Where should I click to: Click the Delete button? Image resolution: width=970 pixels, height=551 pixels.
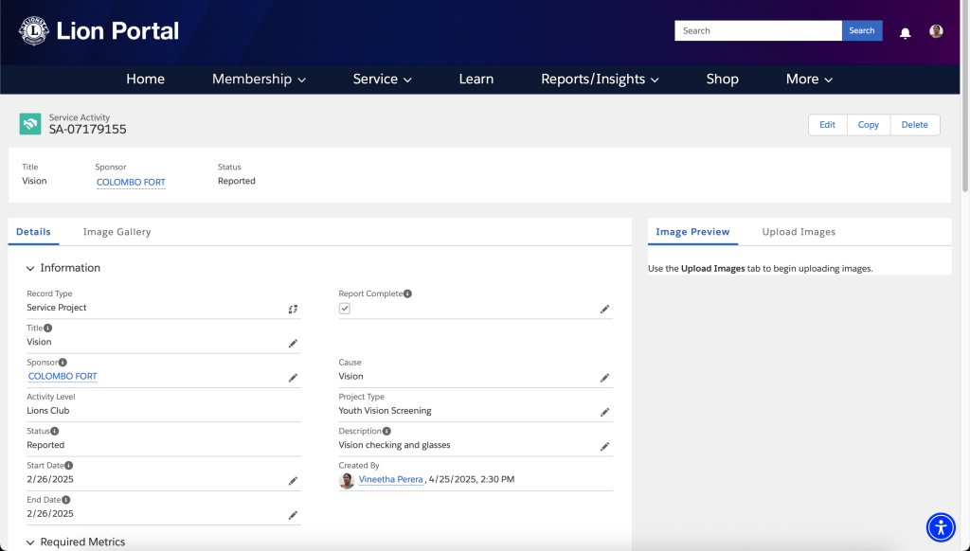(x=915, y=125)
